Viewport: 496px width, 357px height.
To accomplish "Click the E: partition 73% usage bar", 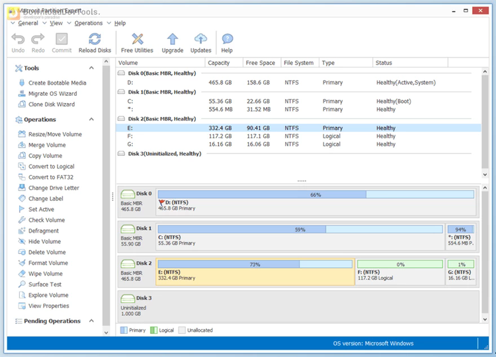I will click(255, 264).
